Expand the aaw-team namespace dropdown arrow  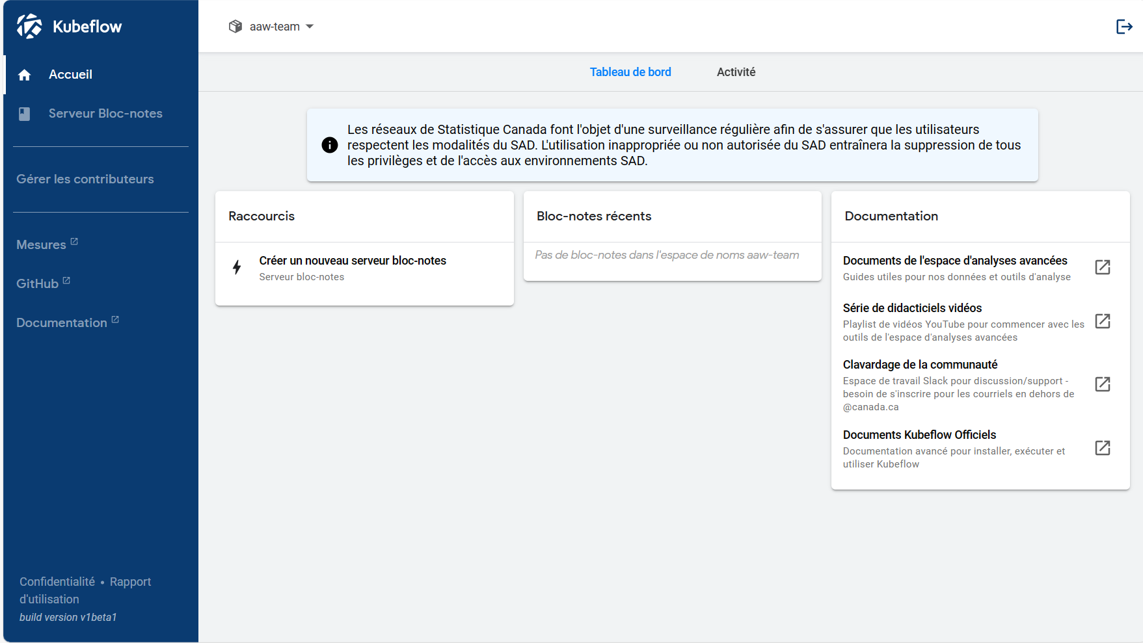[x=310, y=27]
